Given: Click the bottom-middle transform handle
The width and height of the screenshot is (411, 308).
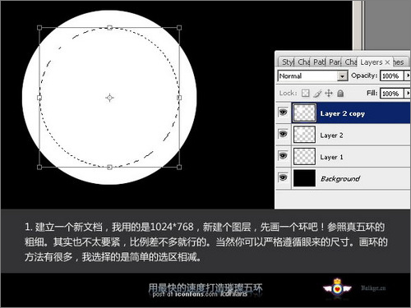Looking at the screenshot, I should click(109, 167).
